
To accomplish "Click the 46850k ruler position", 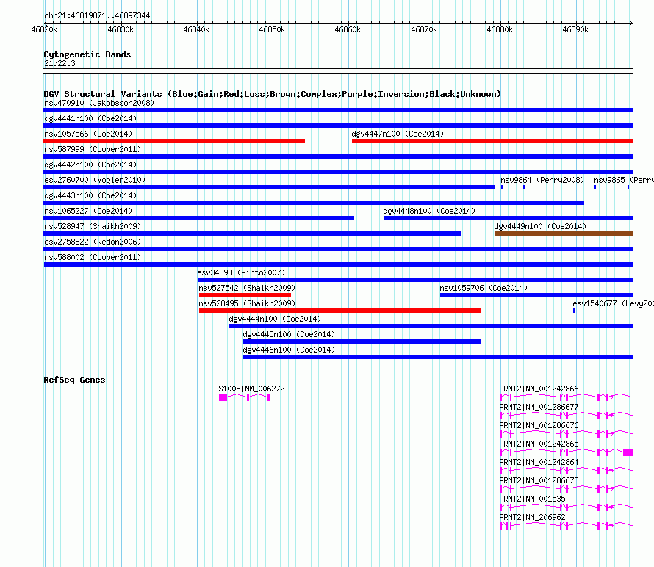I will click(272, 29).
